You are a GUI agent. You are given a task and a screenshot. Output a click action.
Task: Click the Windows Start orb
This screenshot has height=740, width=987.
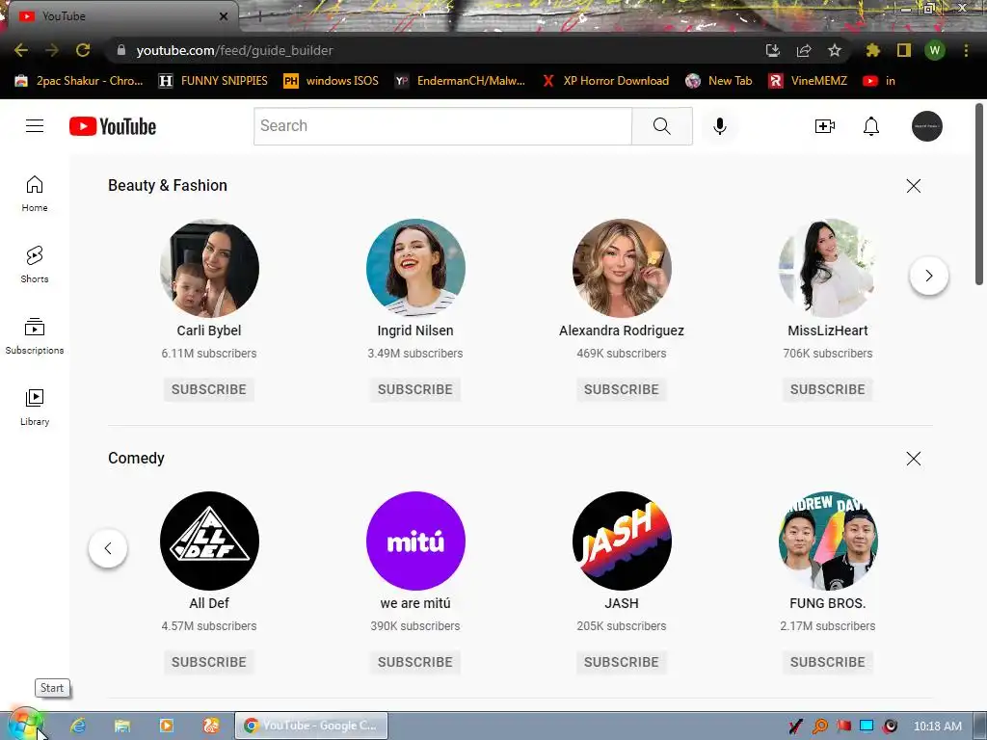(x=24, y=725)
